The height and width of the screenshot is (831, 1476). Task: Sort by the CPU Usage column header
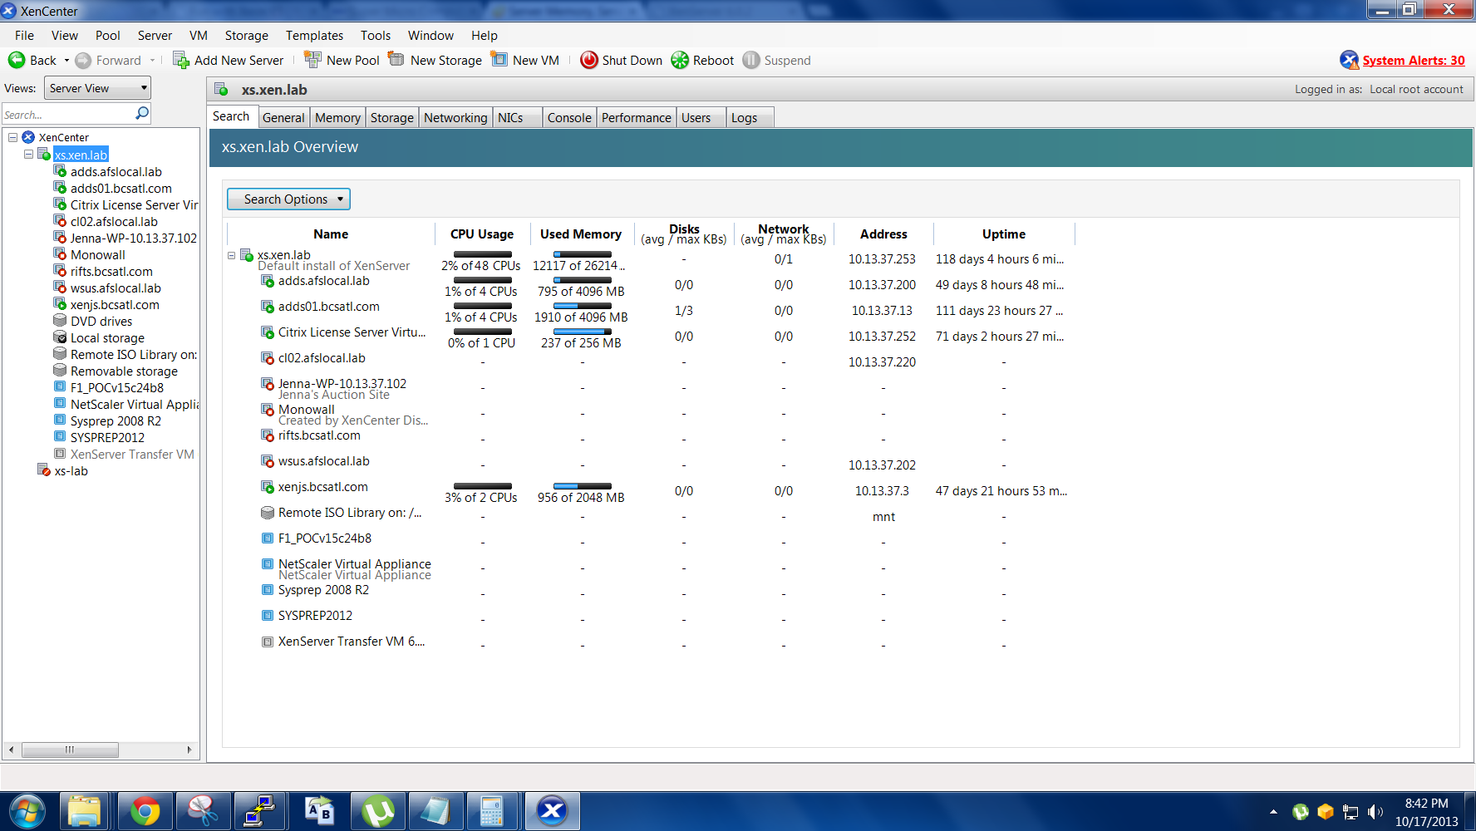[482, 234]
